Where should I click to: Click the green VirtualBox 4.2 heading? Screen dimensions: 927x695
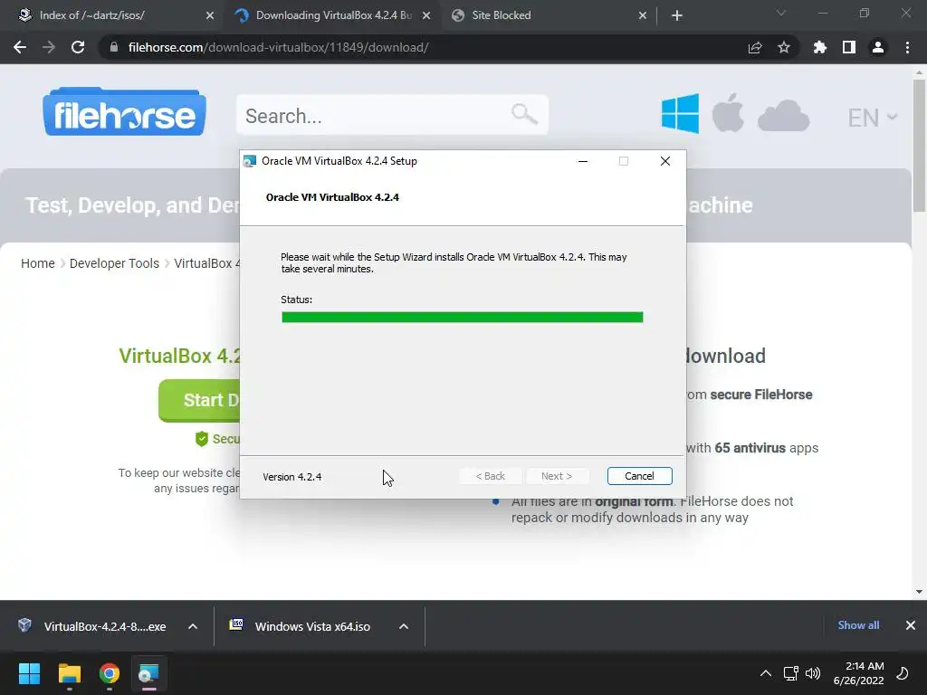[180, 356]
